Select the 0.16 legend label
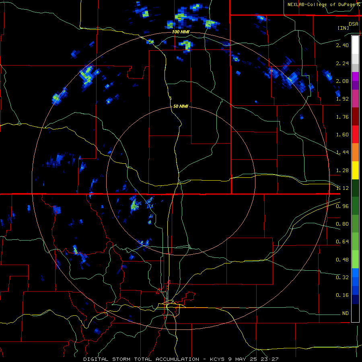Screen dimensions: 362x362 tap(342, 295)
